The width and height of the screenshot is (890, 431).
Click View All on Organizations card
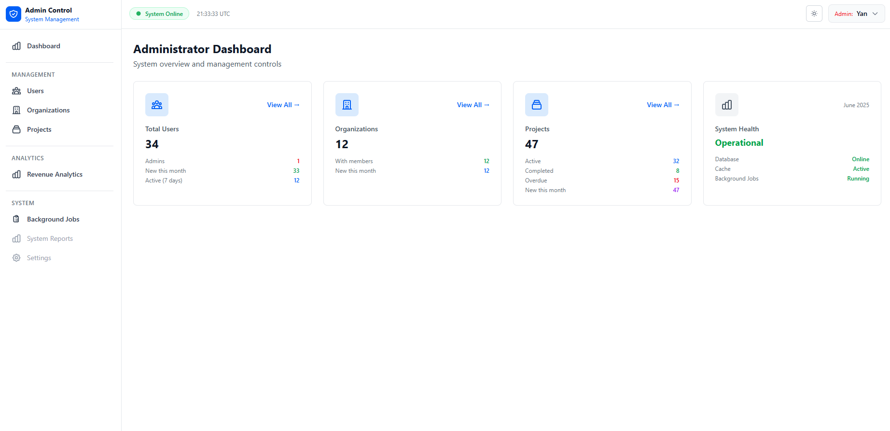click(473, 105)
